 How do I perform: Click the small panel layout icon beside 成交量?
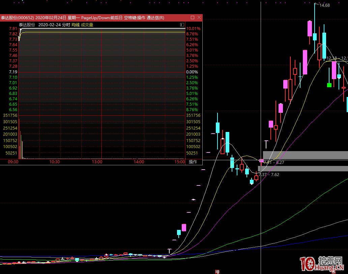(182, 25)
